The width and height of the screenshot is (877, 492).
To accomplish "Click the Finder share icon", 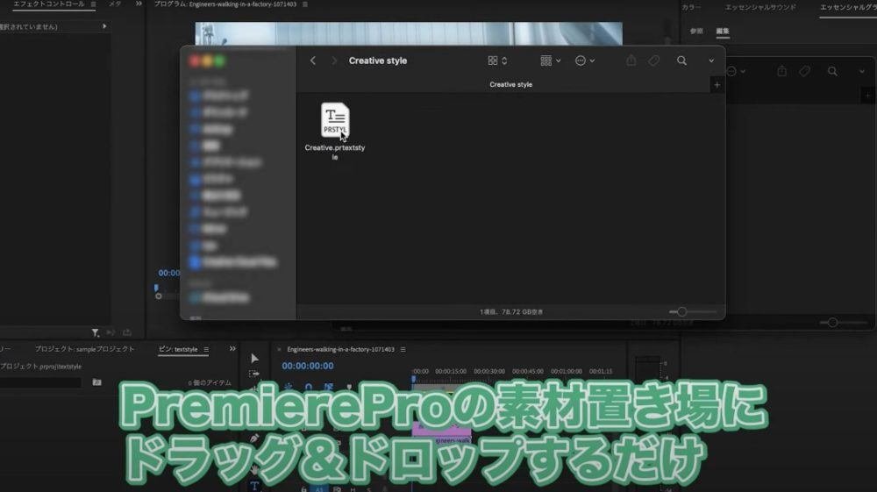I will coord(631,61).
